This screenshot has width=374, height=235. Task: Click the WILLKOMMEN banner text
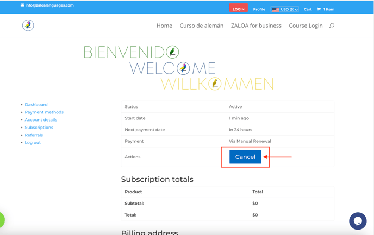coord(217,84)
